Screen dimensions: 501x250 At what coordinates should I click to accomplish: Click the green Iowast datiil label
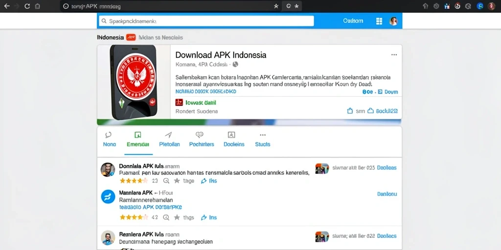tap(201, 103)
